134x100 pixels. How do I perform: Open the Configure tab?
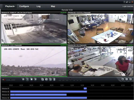tap(24, 6)
